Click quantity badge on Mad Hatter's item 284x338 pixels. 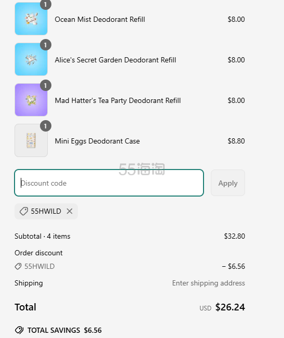point(46,85)
